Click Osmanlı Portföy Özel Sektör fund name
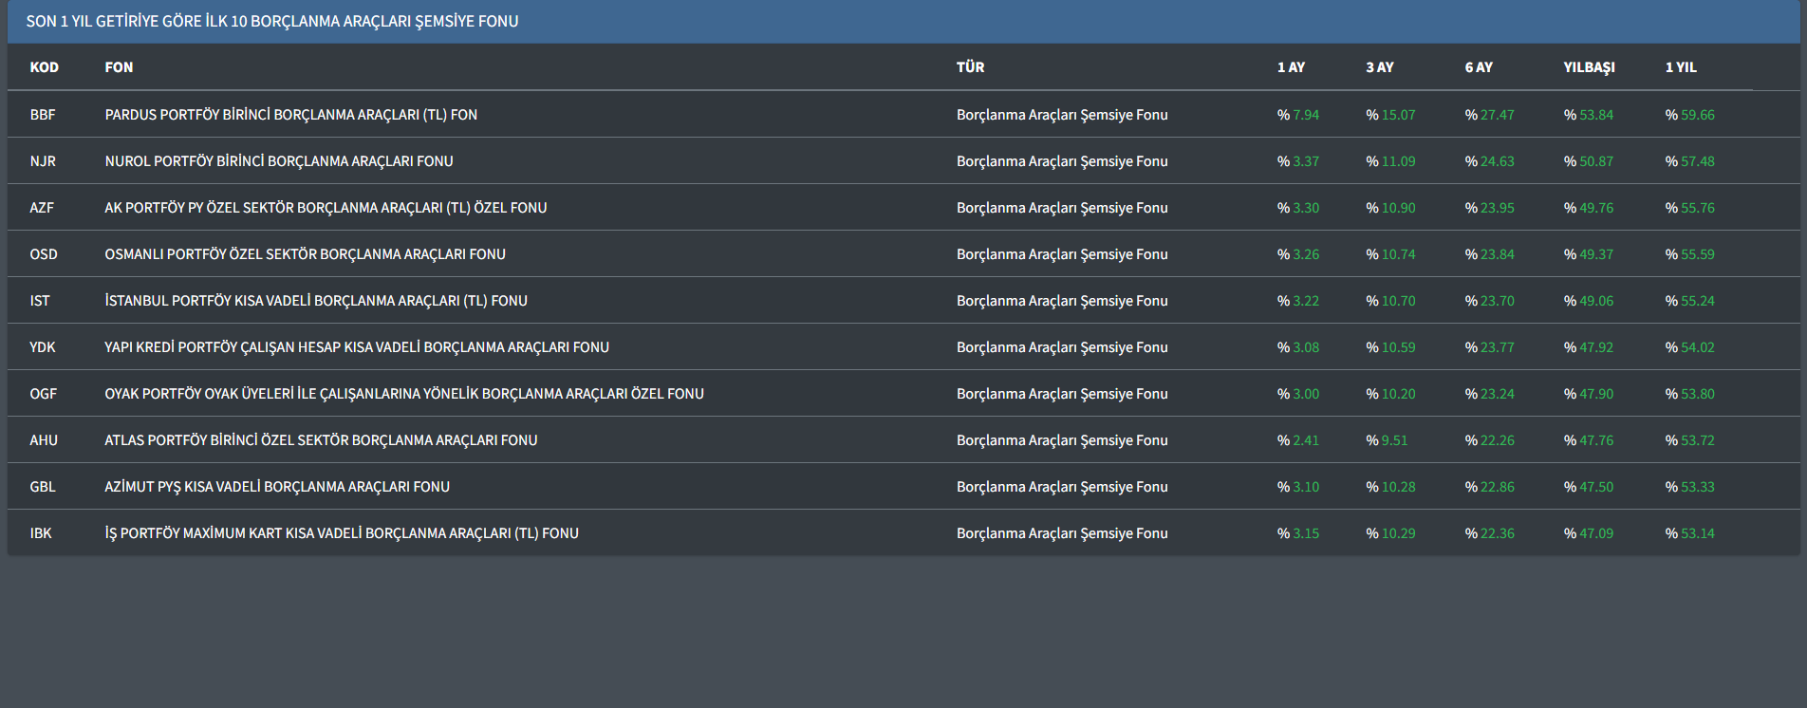The width and height of the screenshot is (1807, 708). pos(305,254)
